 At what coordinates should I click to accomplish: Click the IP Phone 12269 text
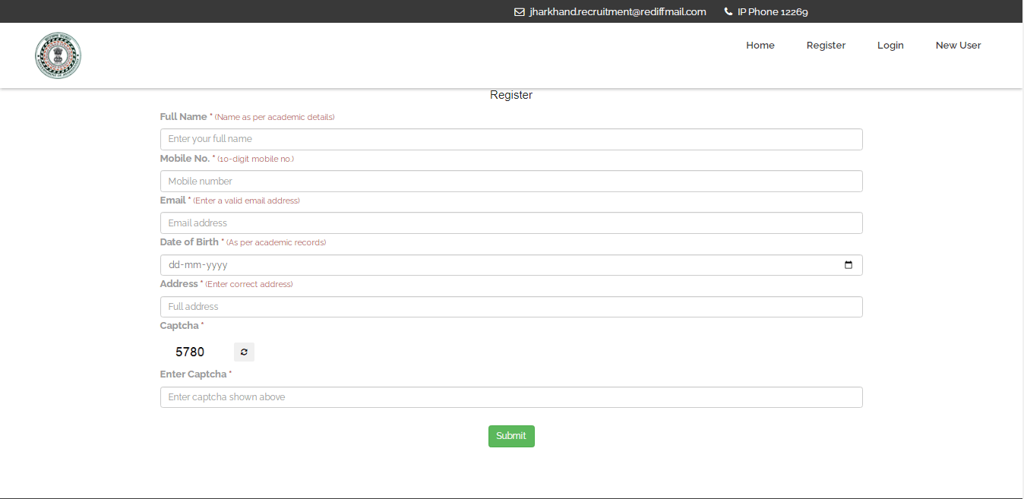point(773,12)
